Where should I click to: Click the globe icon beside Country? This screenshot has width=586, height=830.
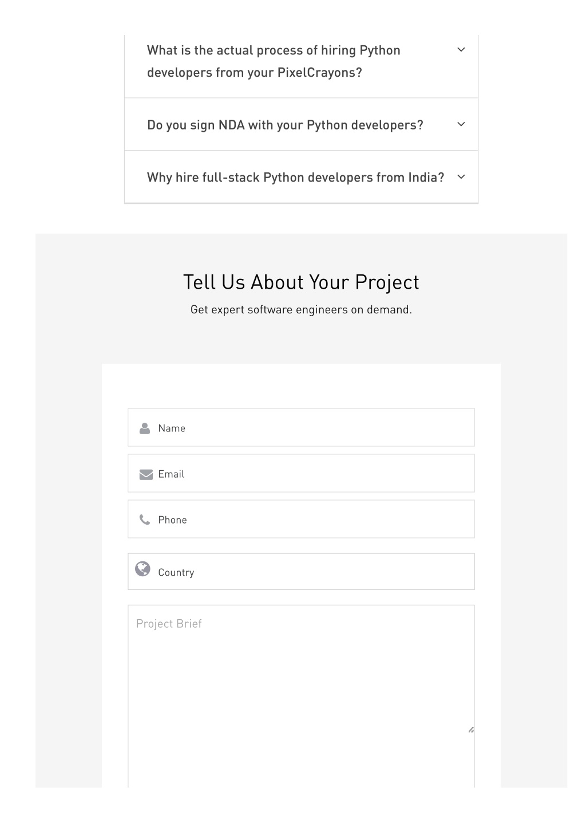[142, 569]
